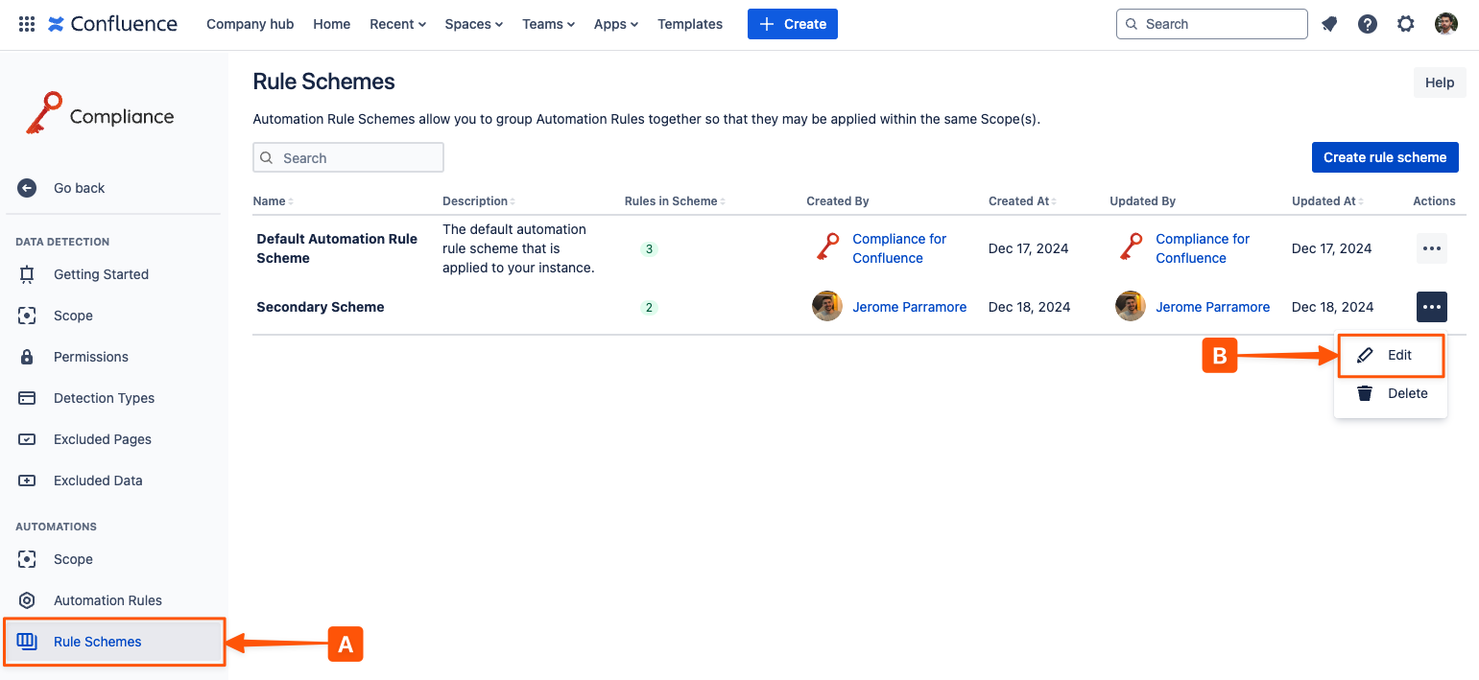Image resolution: width=1479 pixels, height=680 pixels.
Task: Click the Go back arrow icon
Action: tap(27, 188)
